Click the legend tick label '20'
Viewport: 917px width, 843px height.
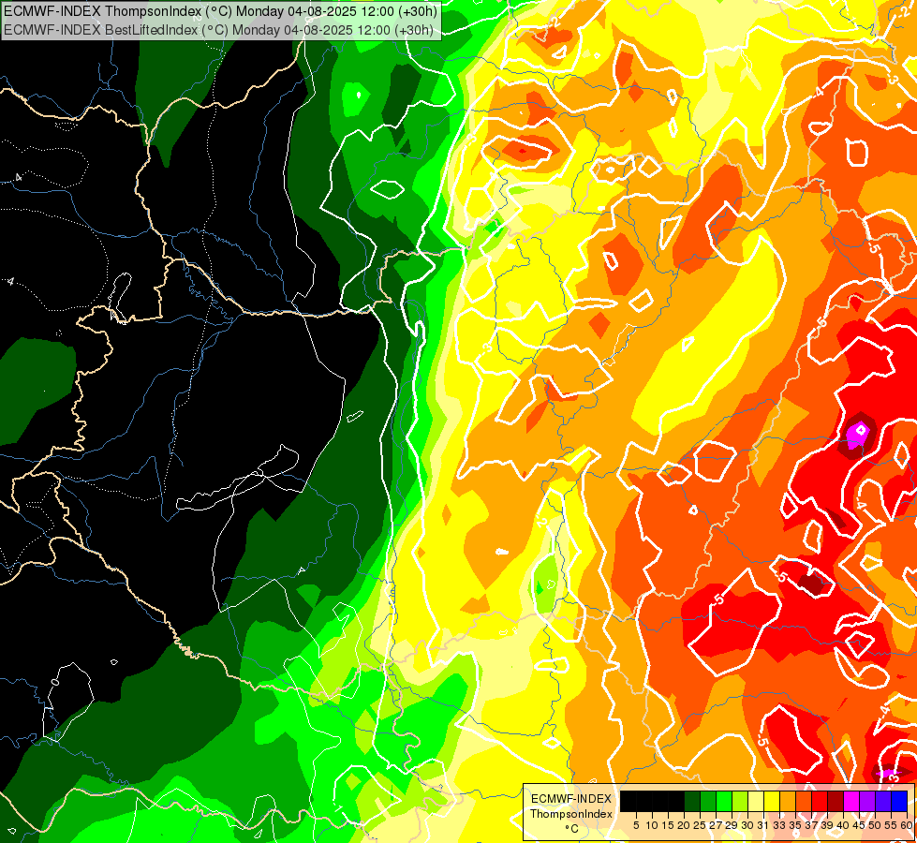pyautogui.click(x=684, y=825)
